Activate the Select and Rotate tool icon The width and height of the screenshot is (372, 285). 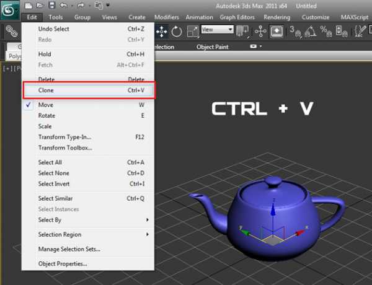[176, 32]
